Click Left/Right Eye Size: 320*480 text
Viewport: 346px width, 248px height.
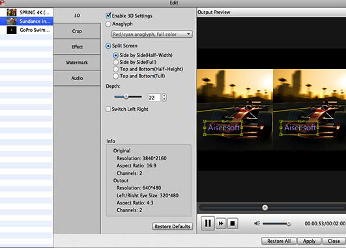coord(148,195)
